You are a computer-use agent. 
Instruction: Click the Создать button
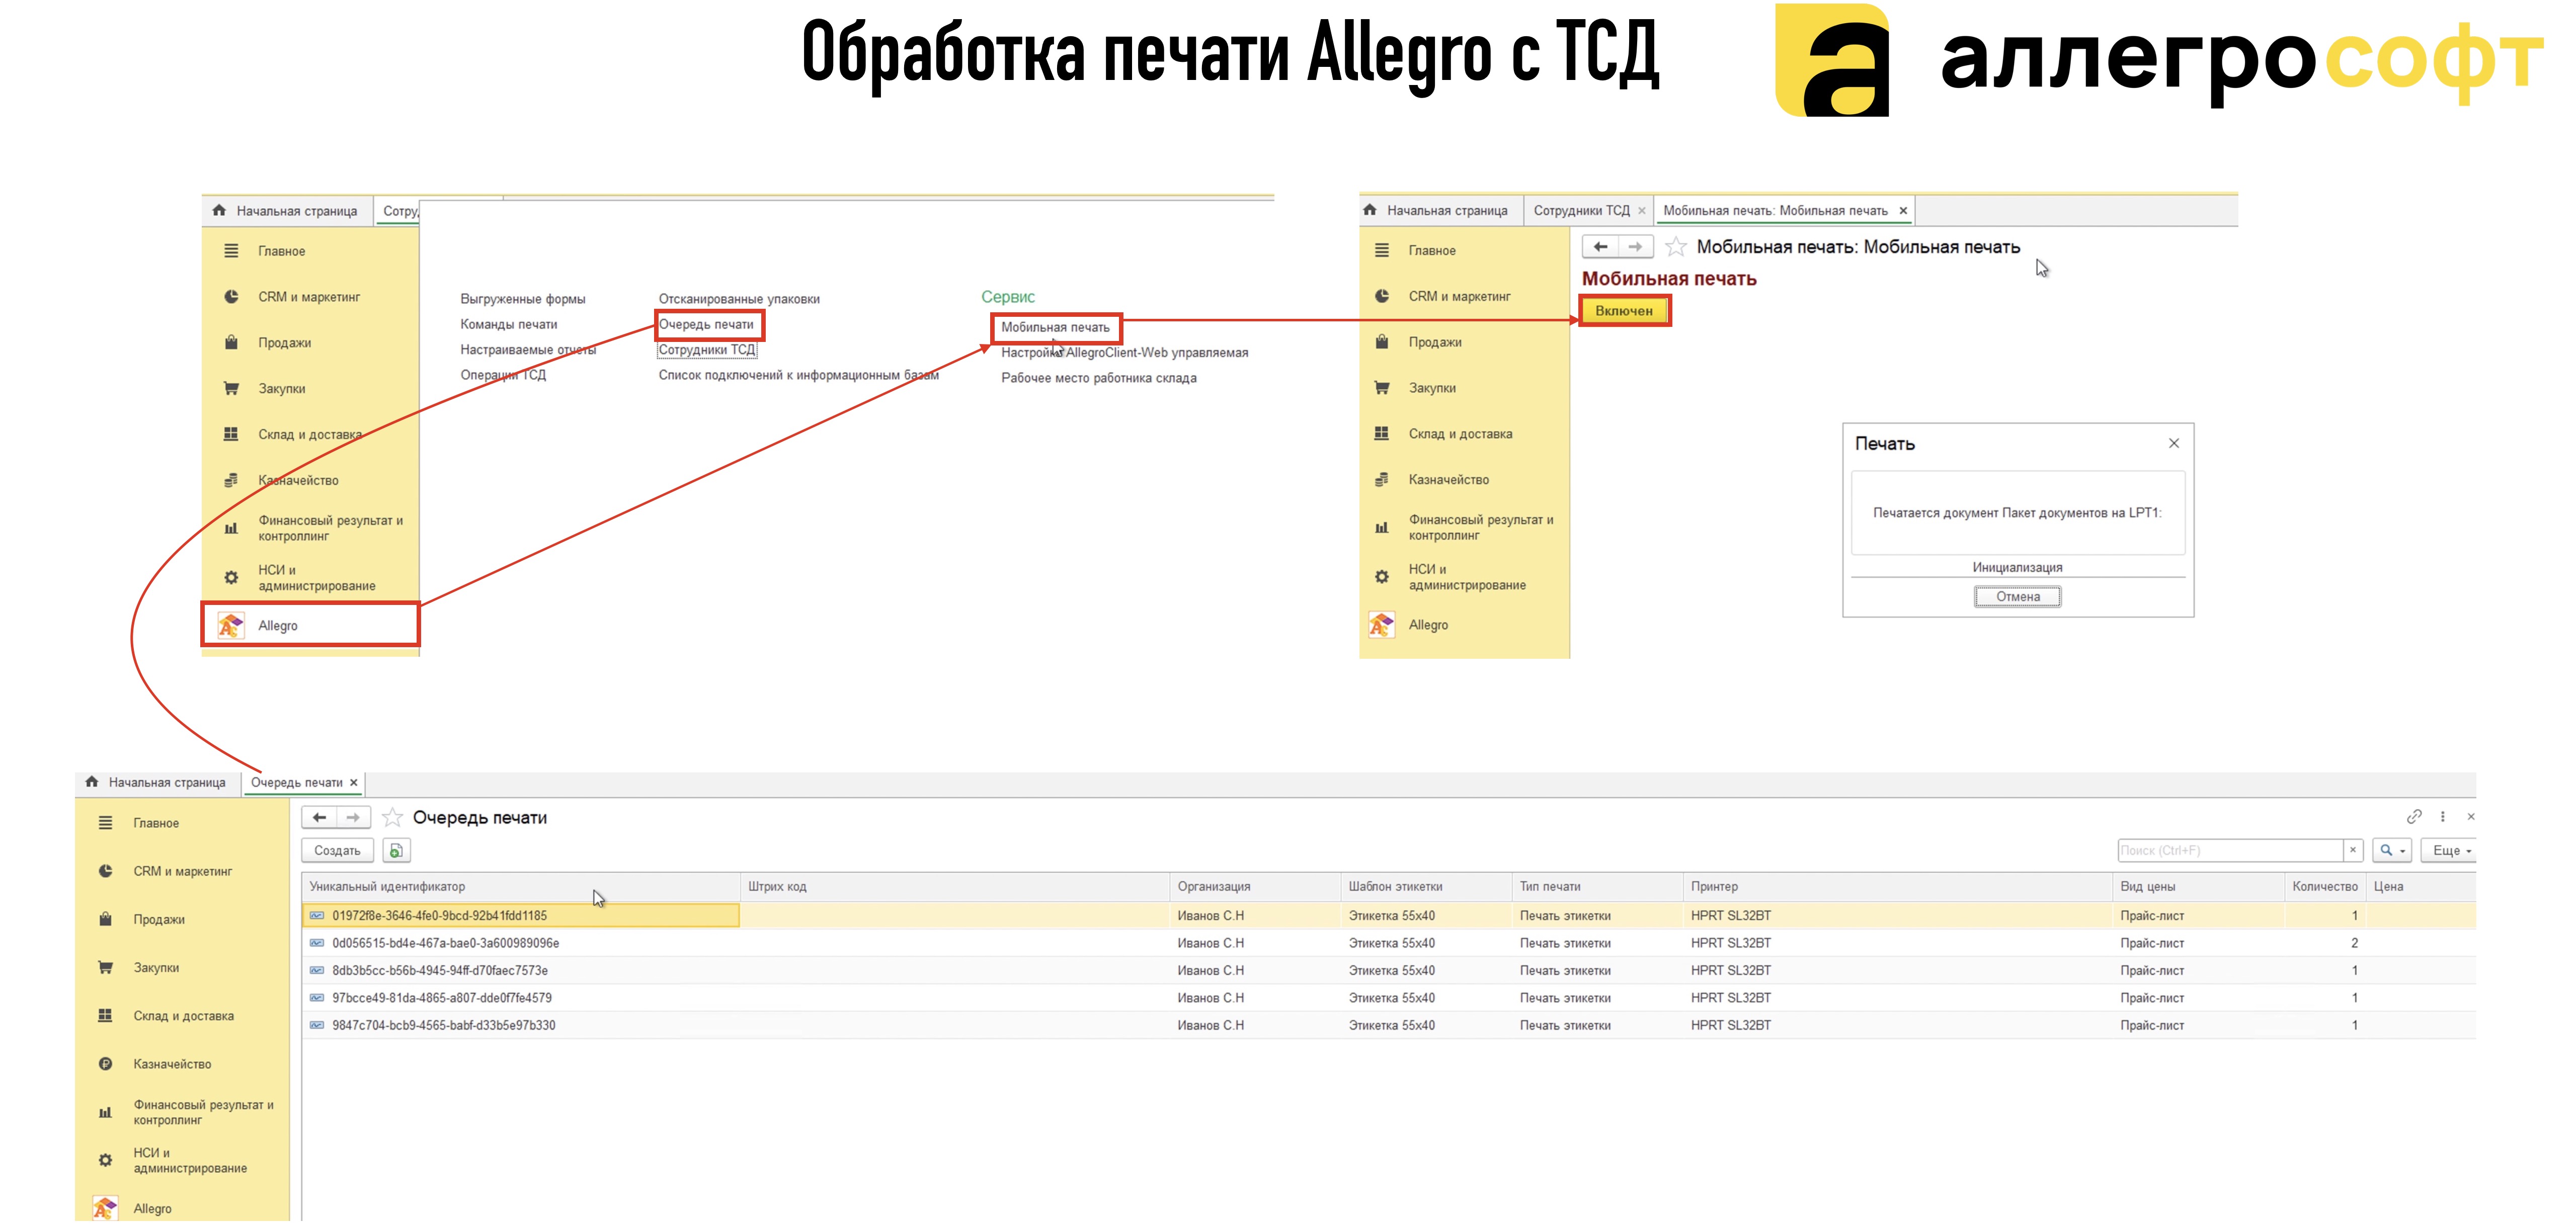(x=337, y=850)
